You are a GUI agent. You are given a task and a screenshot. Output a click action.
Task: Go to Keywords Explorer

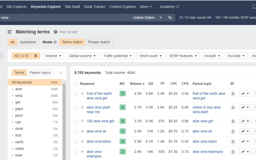tap(46, 7)
